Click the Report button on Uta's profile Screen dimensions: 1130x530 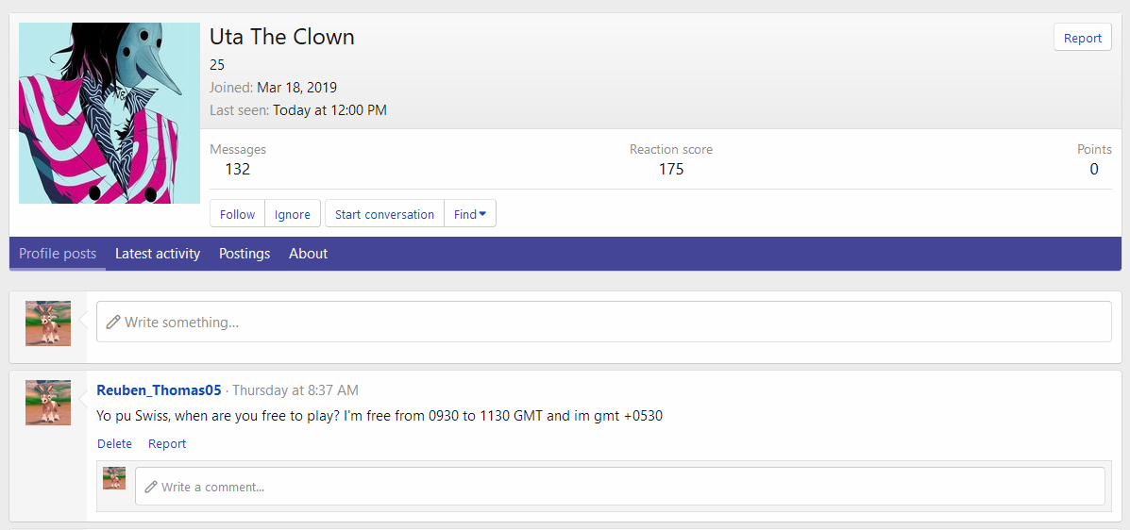(1083, 38)
